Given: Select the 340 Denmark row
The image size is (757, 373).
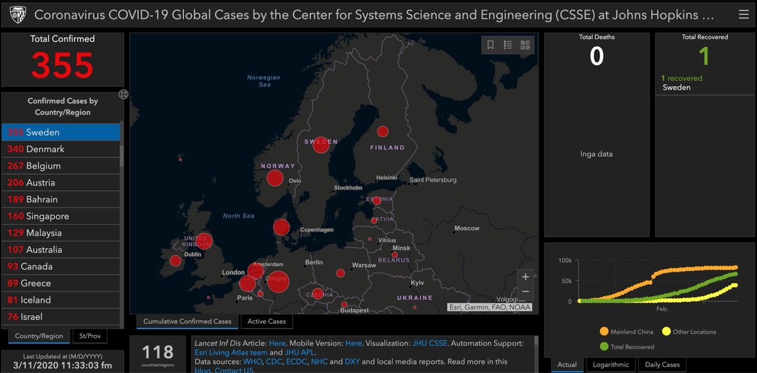Looking at the screenshot, I should [x=60, y=149].
